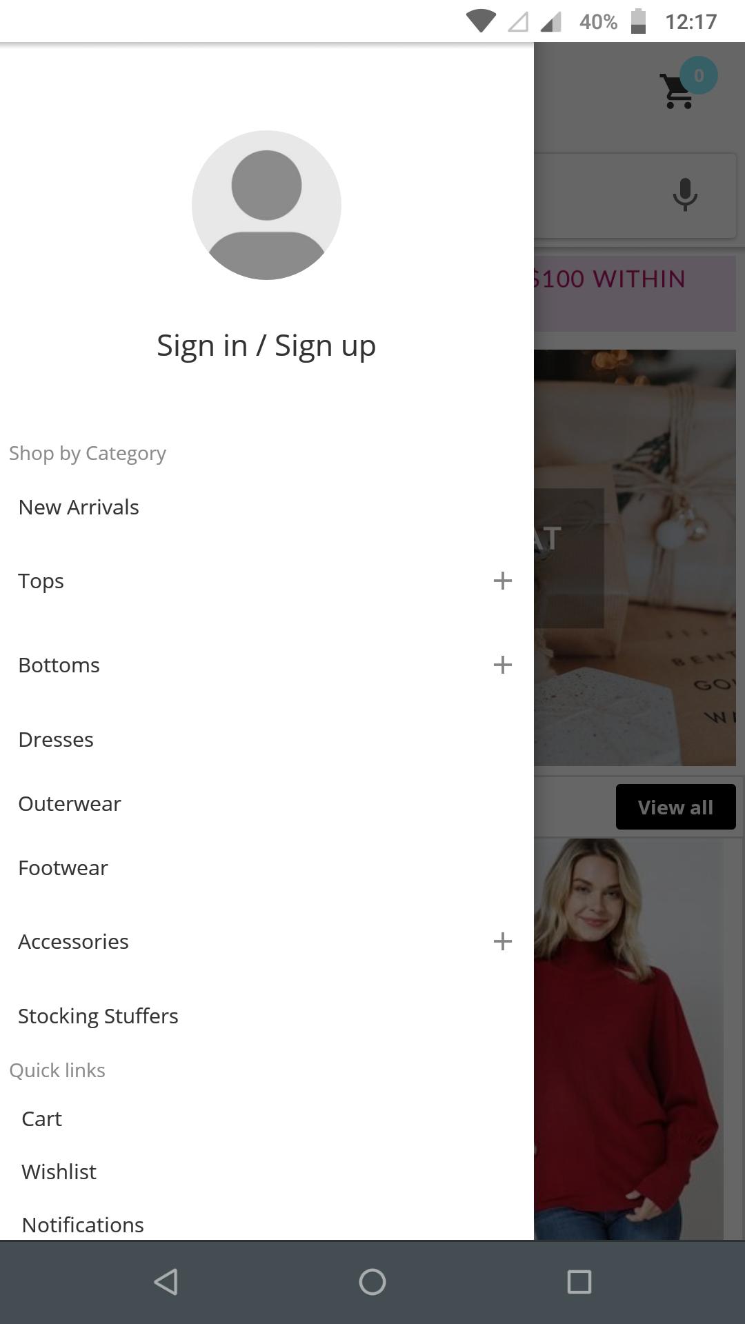The width and height of the screenshot is (745, 1324).
Task: Select the Dresses menu item
Action: (x=56, y=739)
